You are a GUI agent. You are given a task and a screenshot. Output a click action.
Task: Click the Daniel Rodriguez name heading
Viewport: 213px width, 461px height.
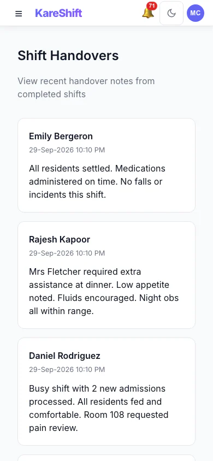(x=64, y=356)
